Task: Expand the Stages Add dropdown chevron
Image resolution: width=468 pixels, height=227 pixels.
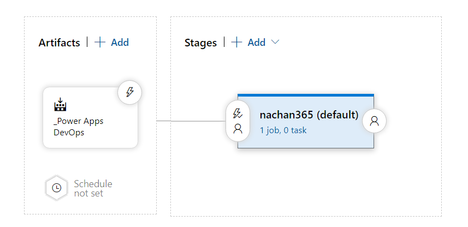Action: (275, 43)
